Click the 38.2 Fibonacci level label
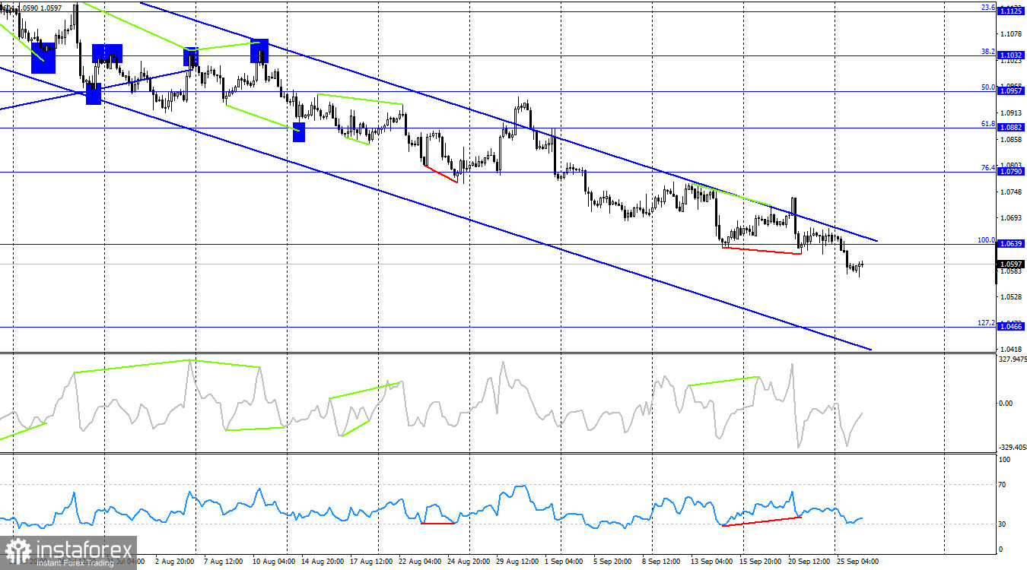The height and width of the screenshot is (570, 1027). pos(988,52)
